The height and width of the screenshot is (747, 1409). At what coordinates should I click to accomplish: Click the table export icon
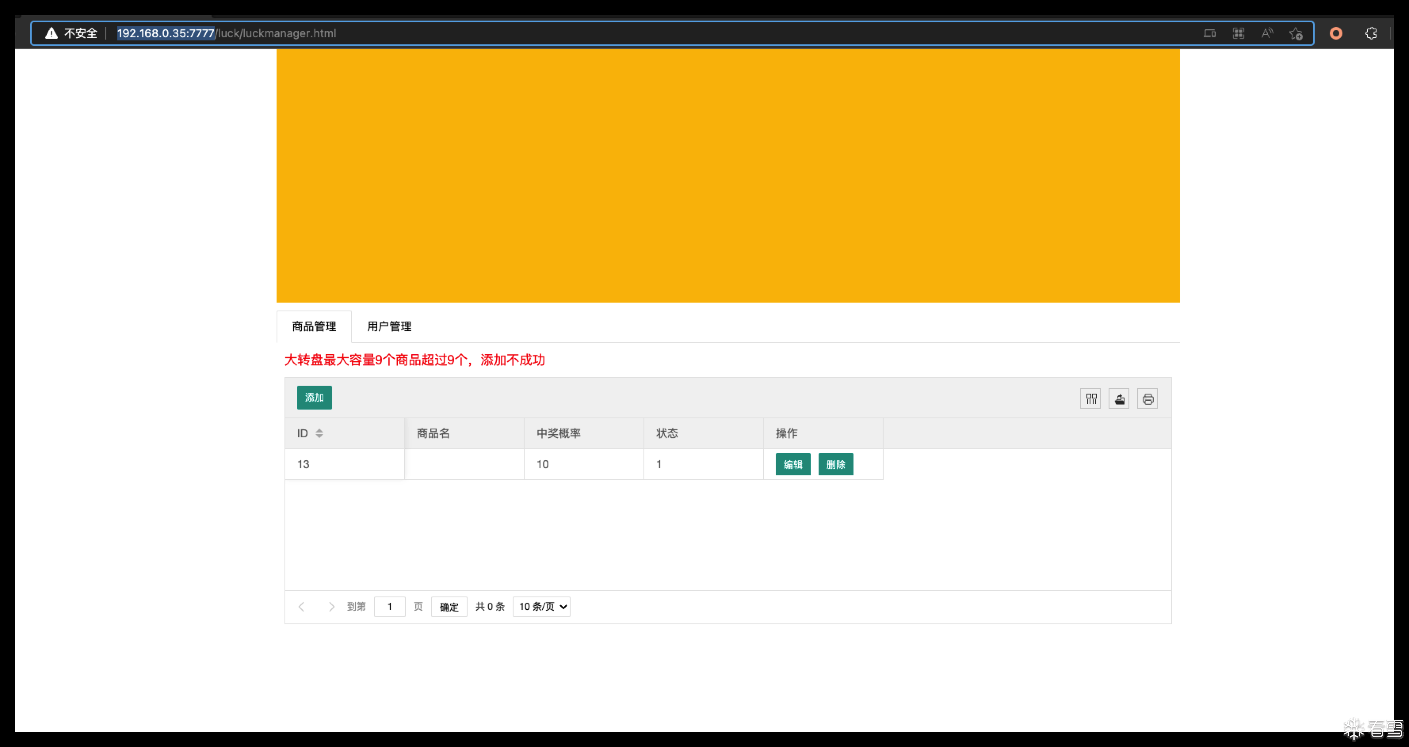(x=1119, y=399)
